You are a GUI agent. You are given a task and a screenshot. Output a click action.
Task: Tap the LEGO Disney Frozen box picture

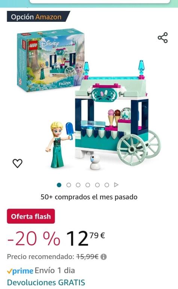[x=51, y=60]
